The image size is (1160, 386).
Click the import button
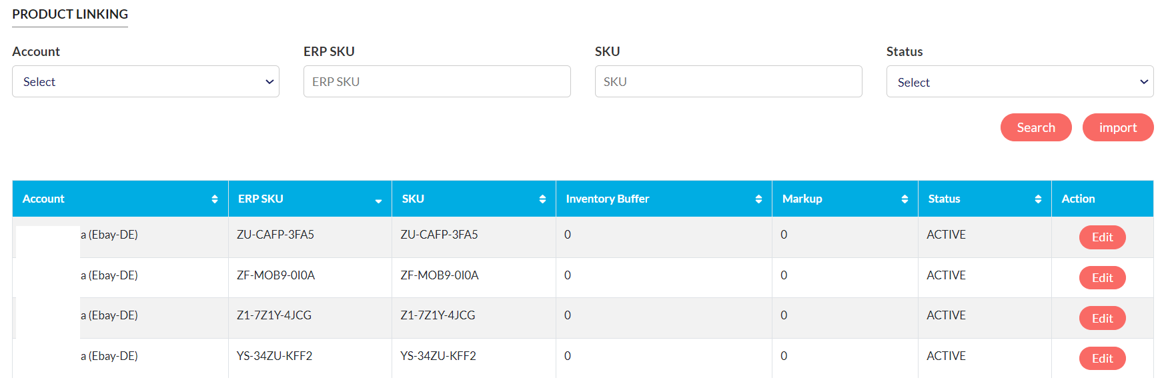click(1117, 127)
